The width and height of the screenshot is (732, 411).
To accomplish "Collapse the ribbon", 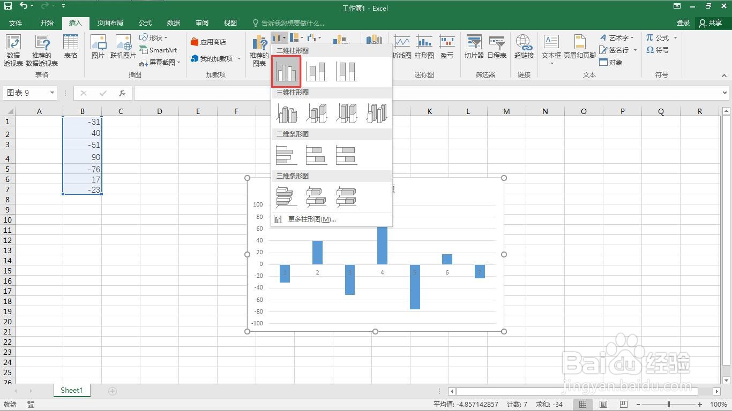I will (x=724, y=76).
